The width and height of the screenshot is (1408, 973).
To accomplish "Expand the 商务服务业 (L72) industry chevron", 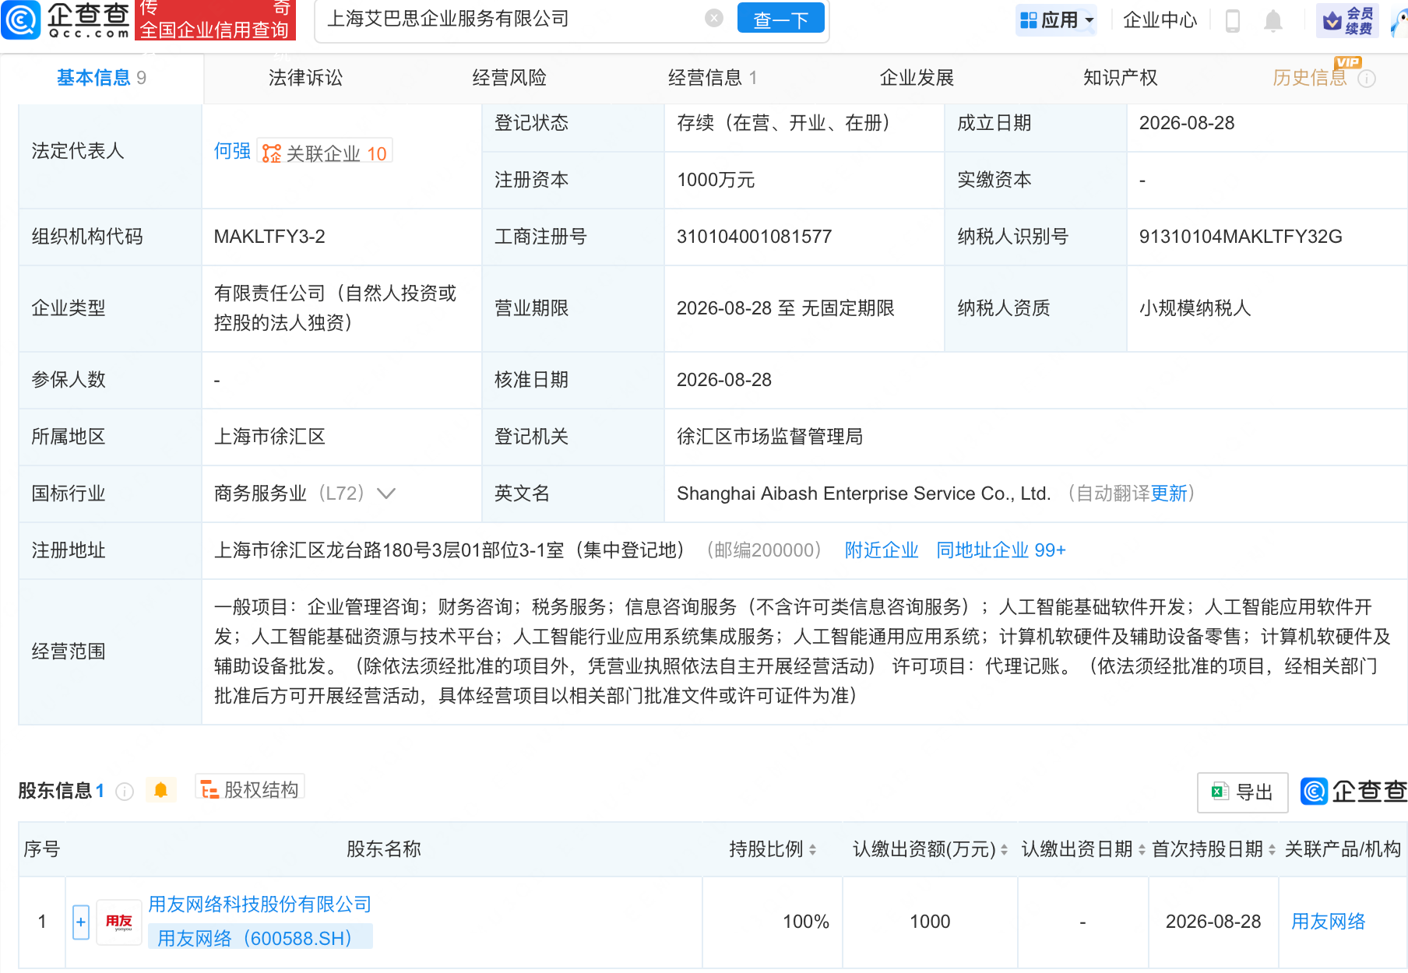I will (x=386, y=494).
